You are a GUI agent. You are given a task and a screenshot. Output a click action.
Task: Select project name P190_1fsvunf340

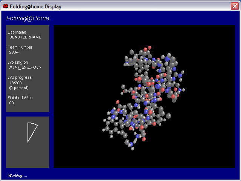[x=25, y=67]
